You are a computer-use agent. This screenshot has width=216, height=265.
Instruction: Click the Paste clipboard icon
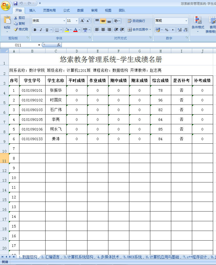coord(7,20)
